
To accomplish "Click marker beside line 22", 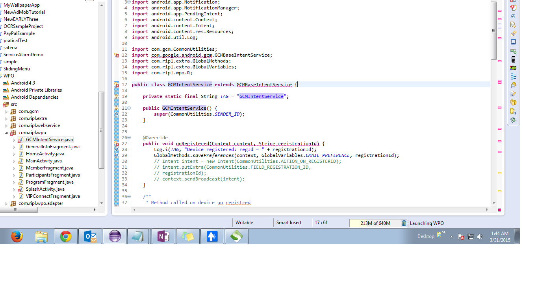I will coord(117,114).
